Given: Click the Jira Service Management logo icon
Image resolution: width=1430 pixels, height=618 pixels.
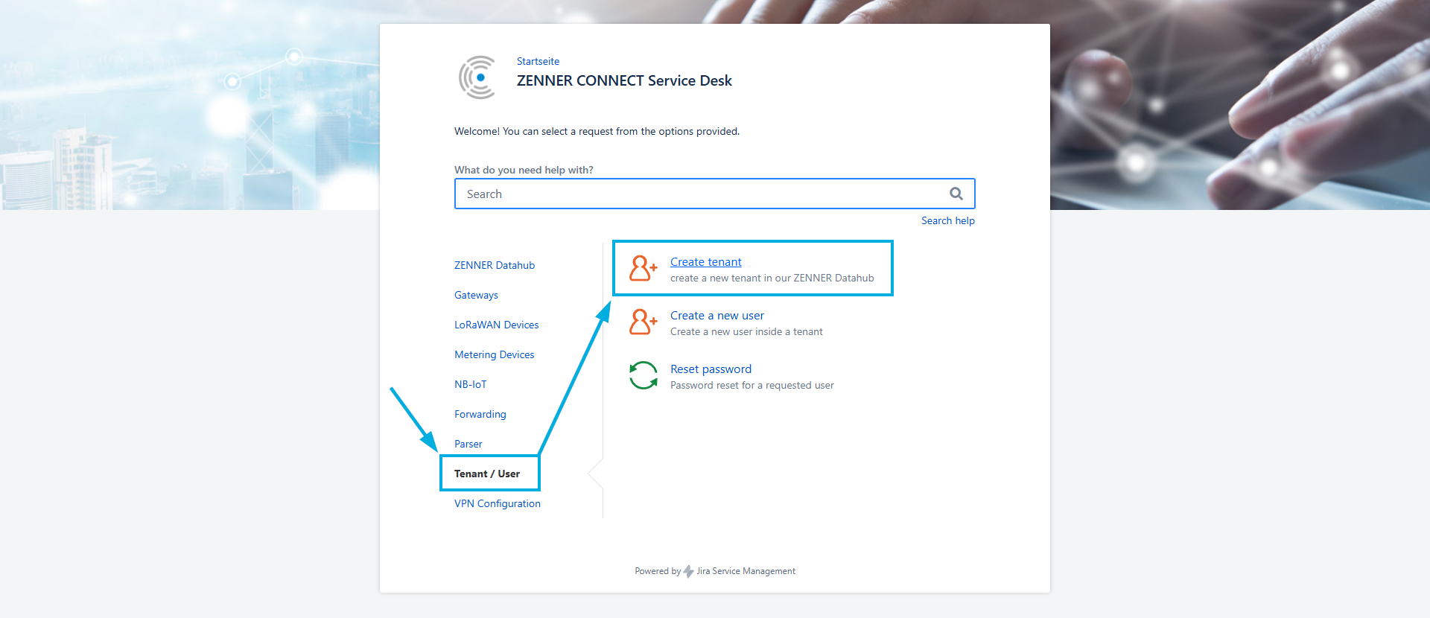Looking at the screenshot, I should pyautogui.click(x=689, y=571).
